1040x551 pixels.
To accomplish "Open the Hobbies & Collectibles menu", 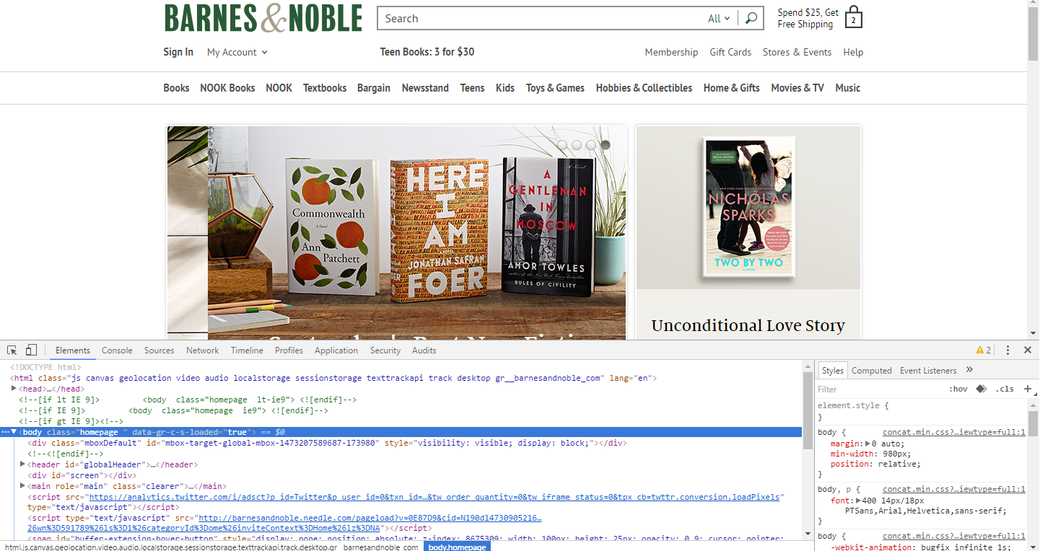I will [644, 88].
